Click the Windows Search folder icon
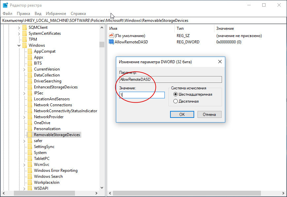The image size is (287, 197). (30, 176)
